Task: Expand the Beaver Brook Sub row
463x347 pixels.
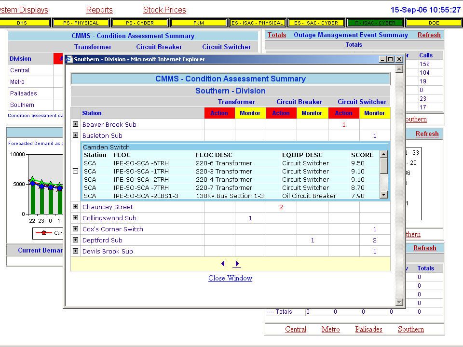Action: [x=75, y=124]
